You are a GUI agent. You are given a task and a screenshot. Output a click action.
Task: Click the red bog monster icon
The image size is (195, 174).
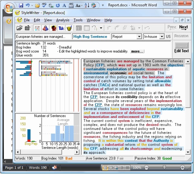(54, 28)
